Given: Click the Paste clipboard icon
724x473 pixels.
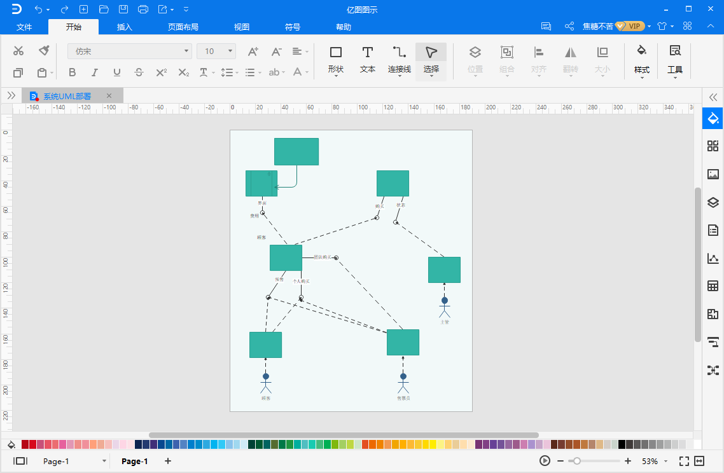Looking at the screenshot, I should click(x=42, y=72).
